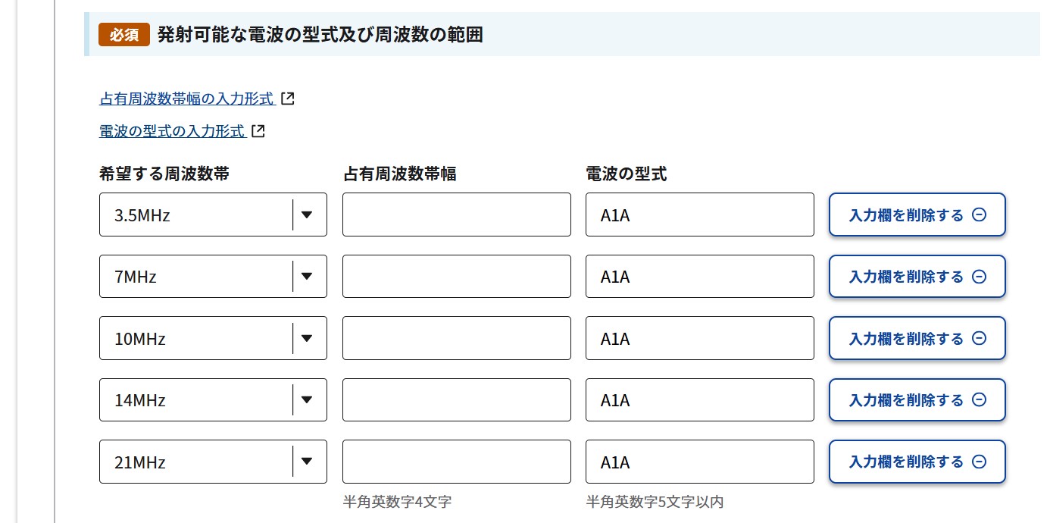Open the 電波の型式の入力形式 link
This screenshot has height=523, width=1050.
(x=172, y=131)
